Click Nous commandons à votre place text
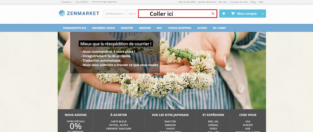Screen dimensions: 313x132 coord(108,51)
